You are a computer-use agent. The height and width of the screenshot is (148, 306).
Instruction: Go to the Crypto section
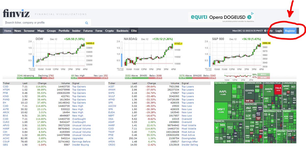(110, 31)
